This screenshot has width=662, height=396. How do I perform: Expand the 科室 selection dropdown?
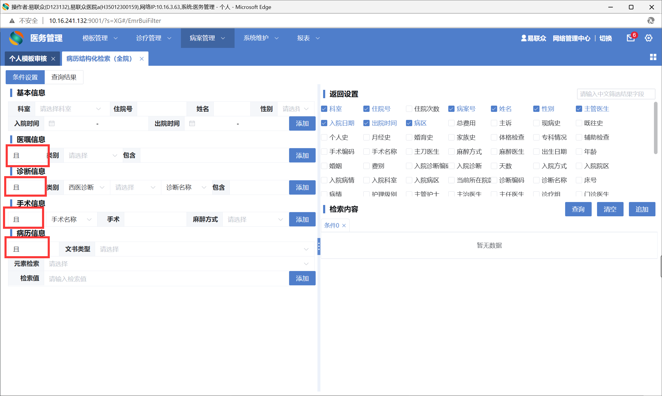pyautogui.click(x=72, y=109)
